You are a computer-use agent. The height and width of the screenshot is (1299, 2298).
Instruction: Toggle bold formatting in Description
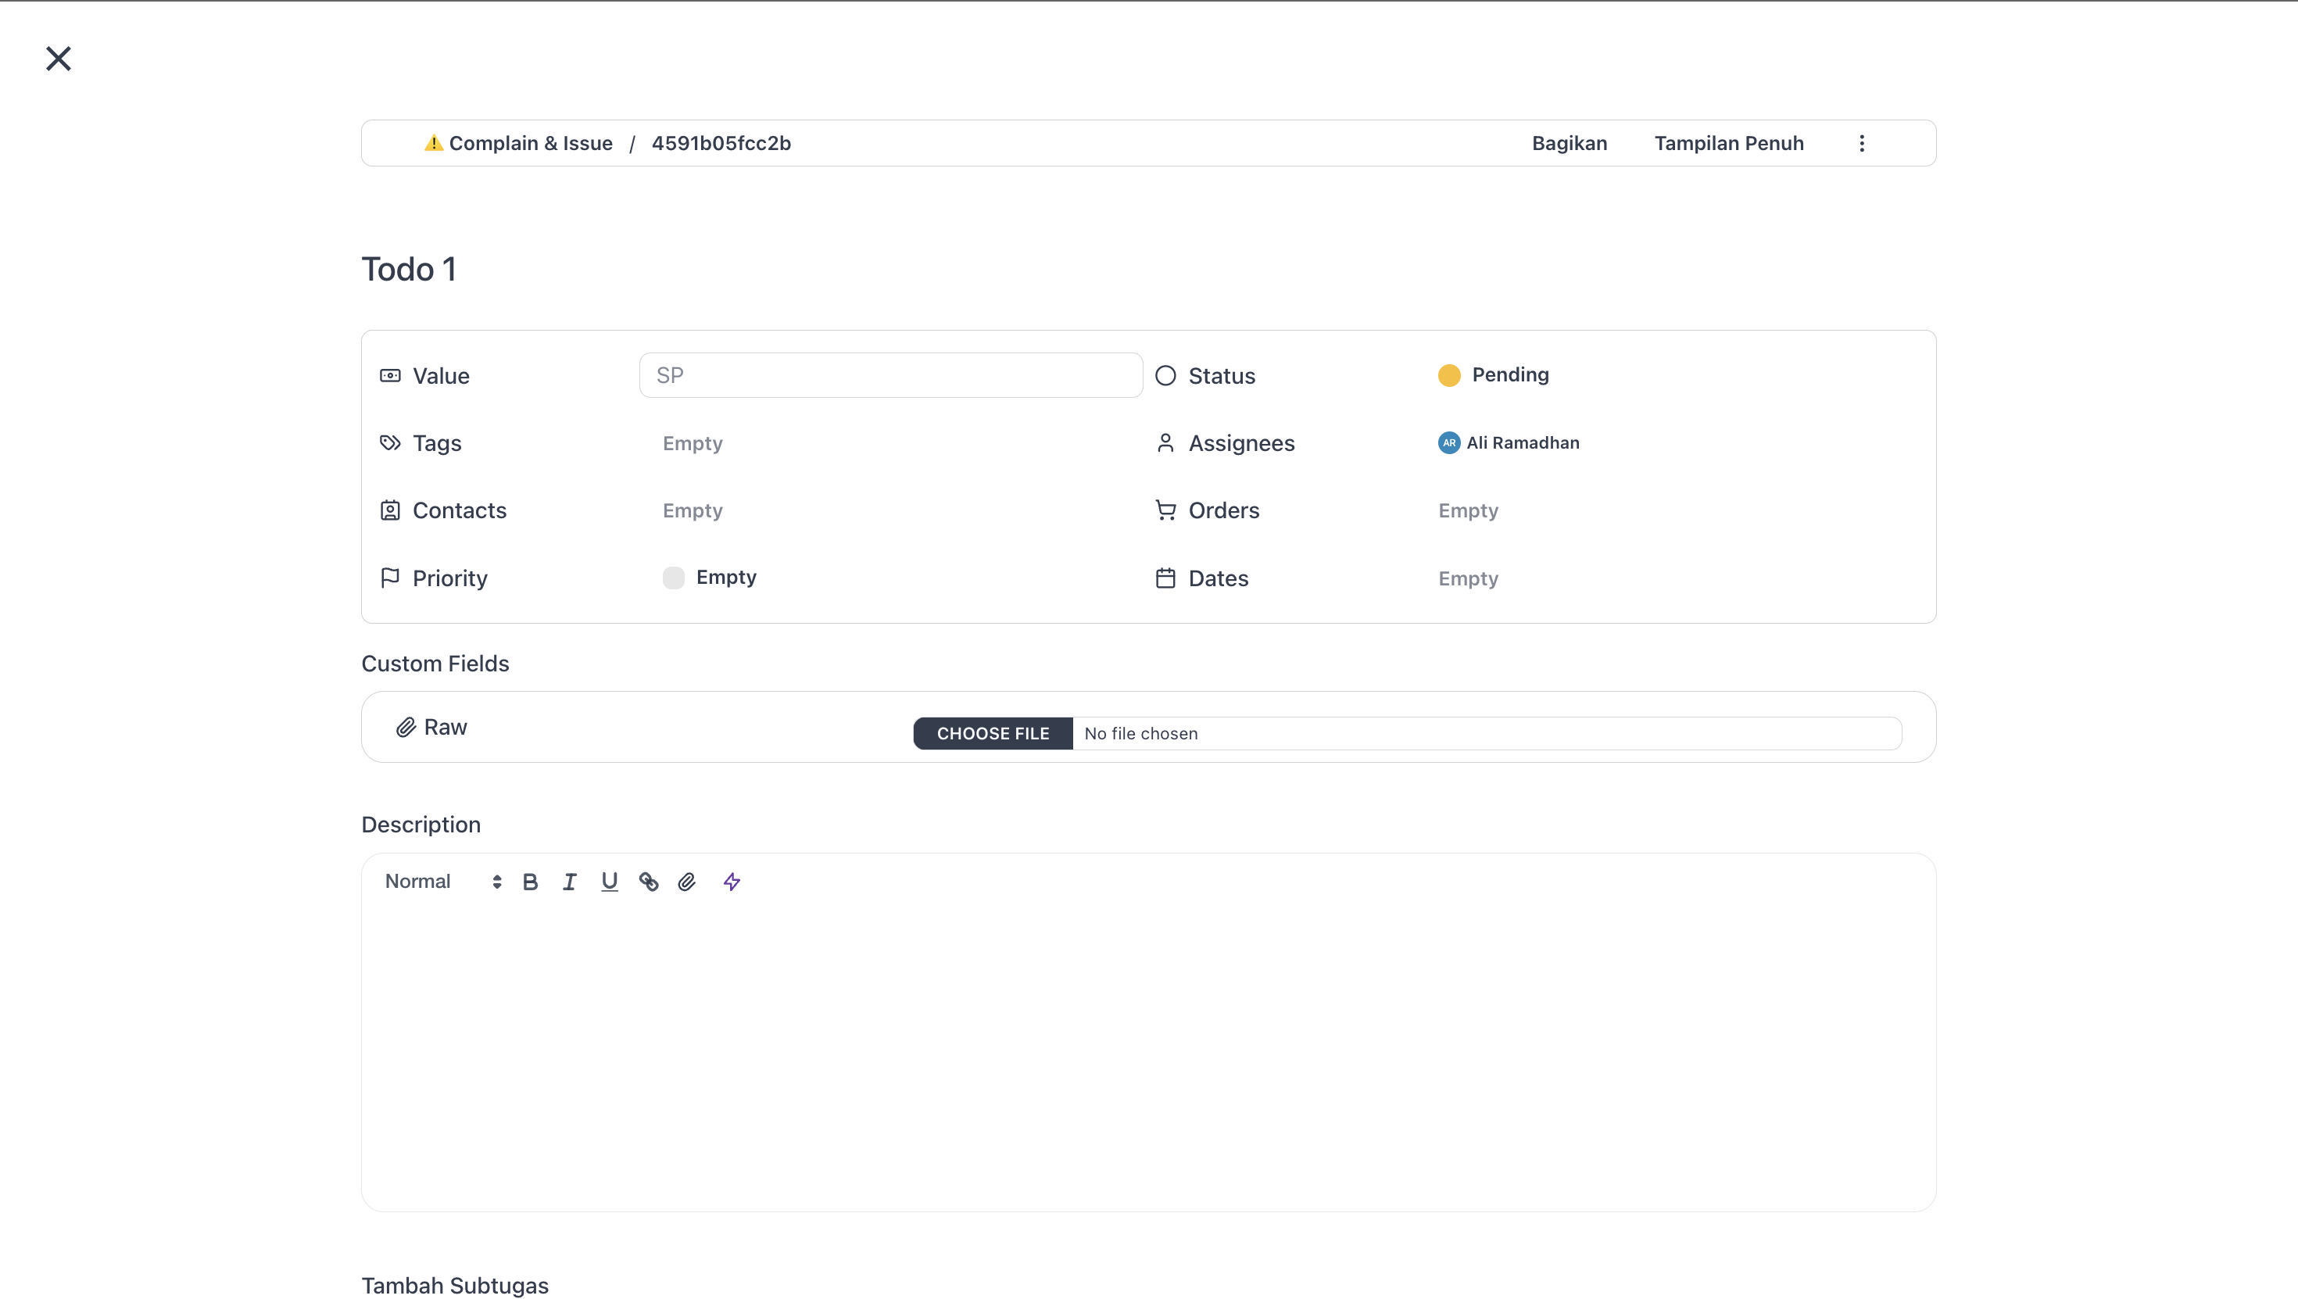click(x=530, y=882)
